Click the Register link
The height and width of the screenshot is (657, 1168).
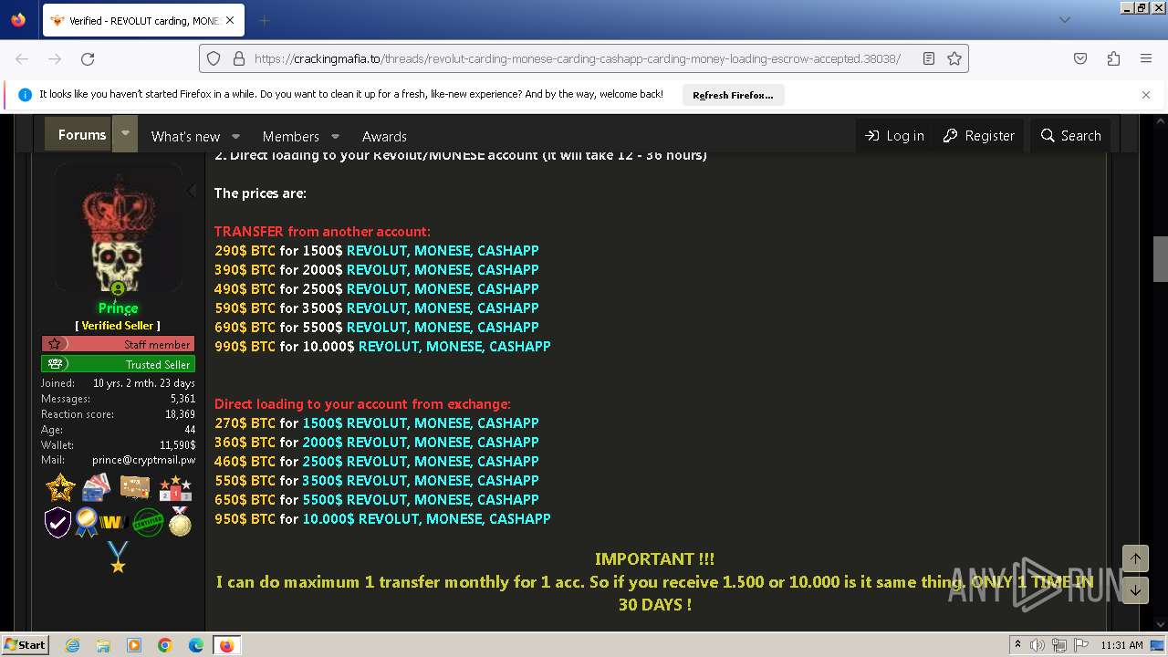pyautogui.click(x=978, y=135)
